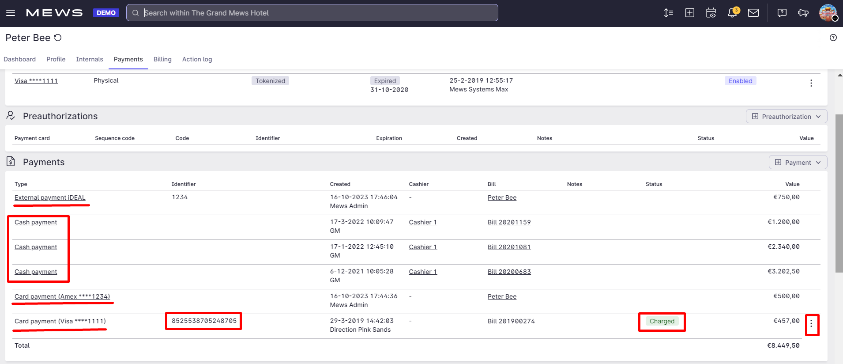Click the vertical page scrollbar
Screen dimensions: 843x364
coord(839,193)
